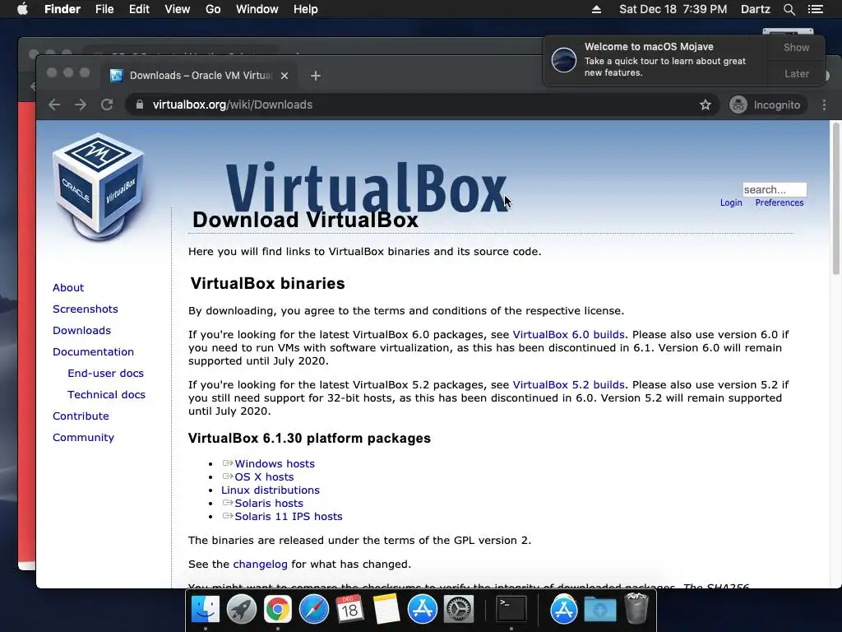Open the File menu

coord(104,9)
